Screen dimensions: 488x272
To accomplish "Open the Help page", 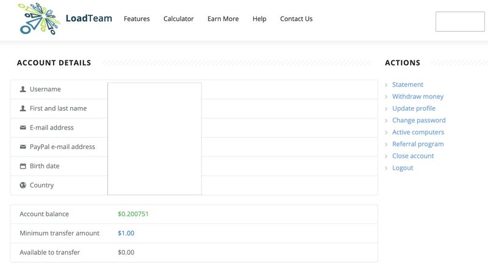I will coord(259,19).
